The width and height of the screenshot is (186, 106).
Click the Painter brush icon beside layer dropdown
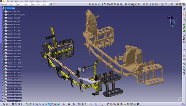(51, 4)
